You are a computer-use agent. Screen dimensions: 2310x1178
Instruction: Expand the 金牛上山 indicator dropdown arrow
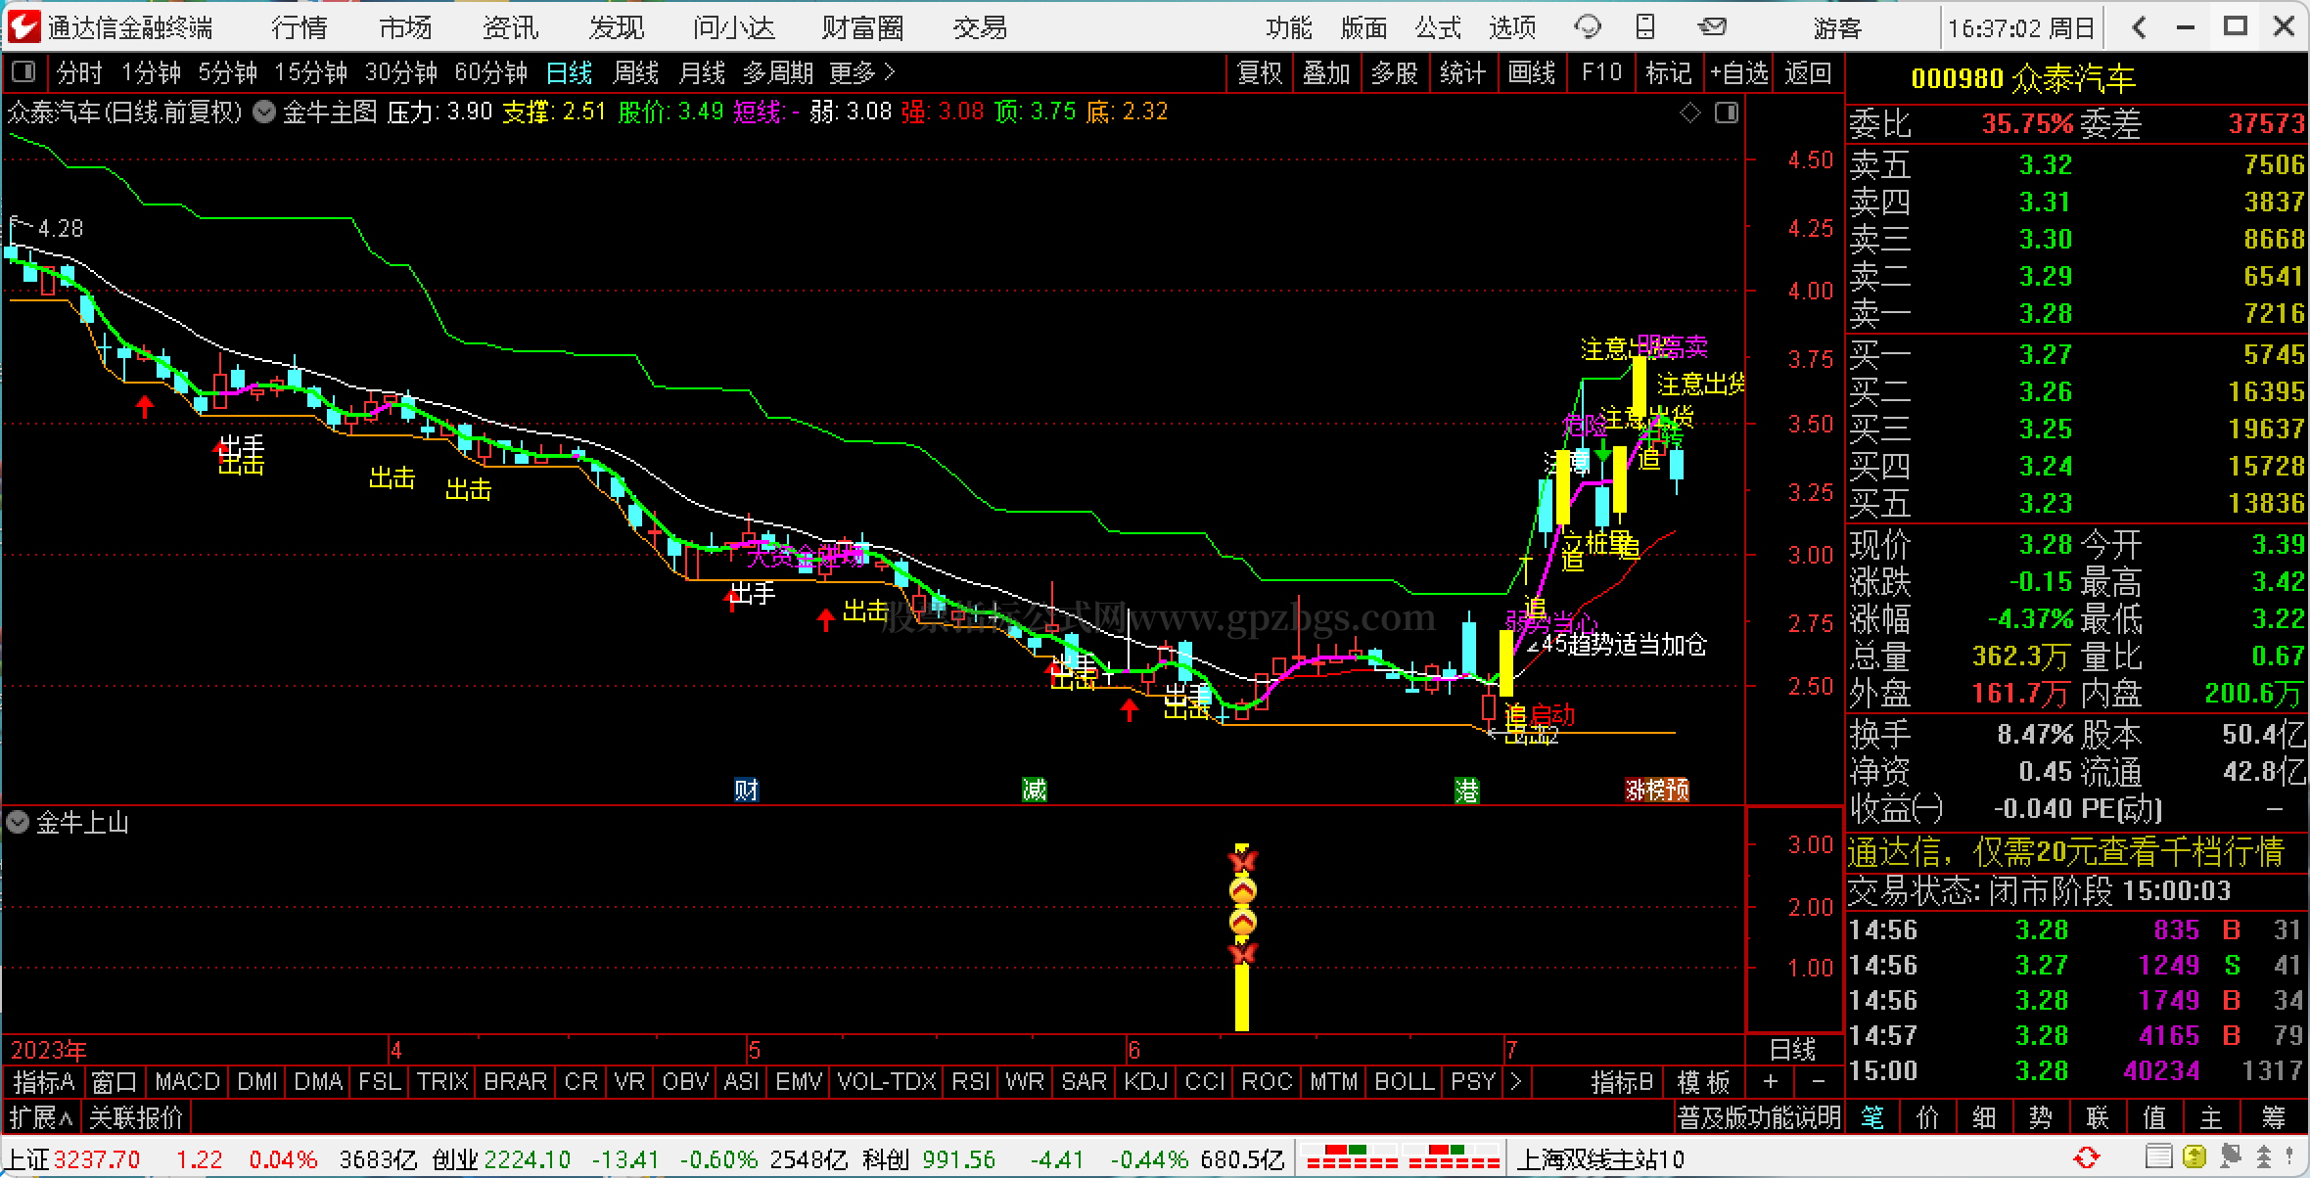tap(17, 822)
